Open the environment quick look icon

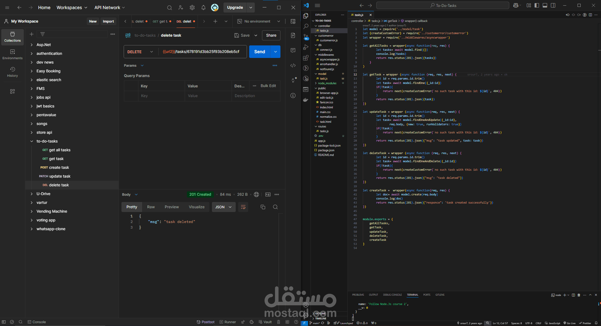(x=293, y=21)
